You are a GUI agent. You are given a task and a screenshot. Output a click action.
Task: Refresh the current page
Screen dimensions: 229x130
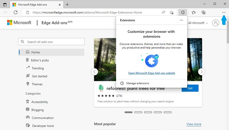[x=16, y=12]
